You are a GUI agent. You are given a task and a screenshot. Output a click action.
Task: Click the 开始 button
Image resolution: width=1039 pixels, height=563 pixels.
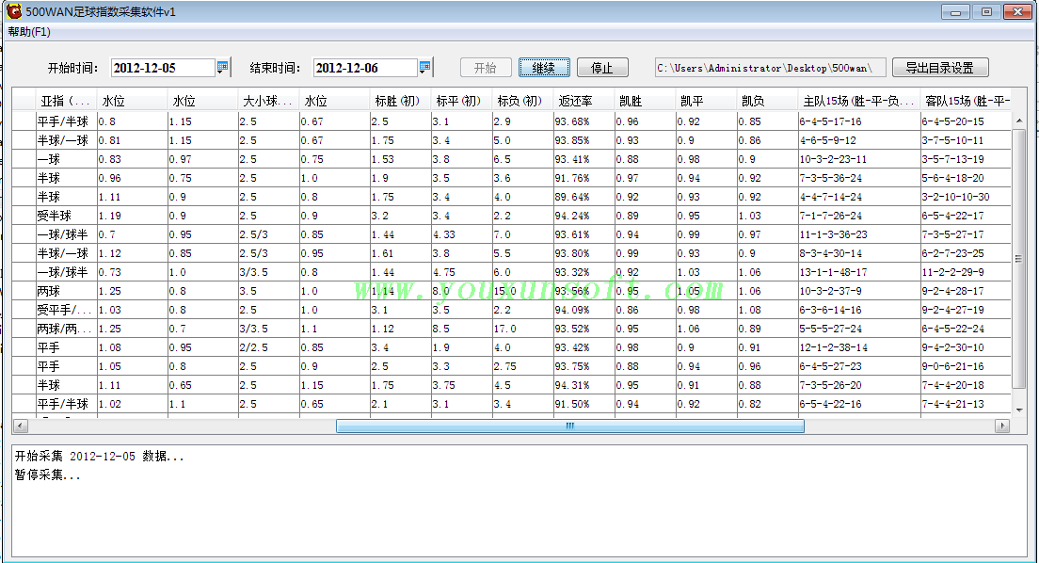pyautogui.click(x=486, y=68)
